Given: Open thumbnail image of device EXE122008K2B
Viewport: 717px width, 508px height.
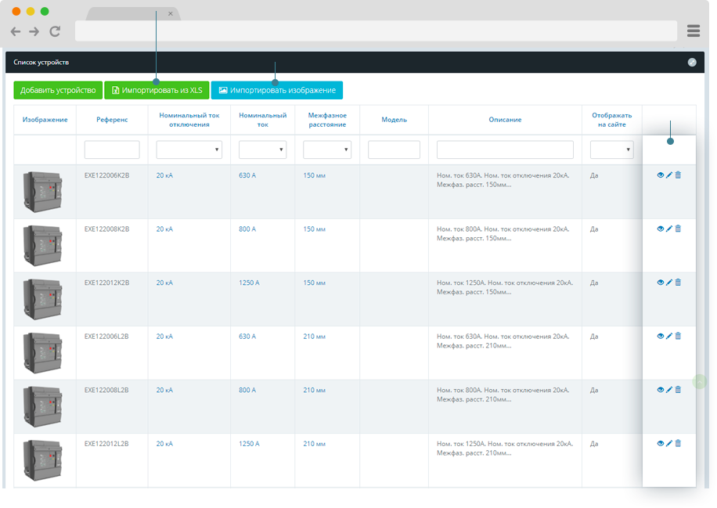Looking at the screenshot, I should pyautogui.click(x=42, y=245).
